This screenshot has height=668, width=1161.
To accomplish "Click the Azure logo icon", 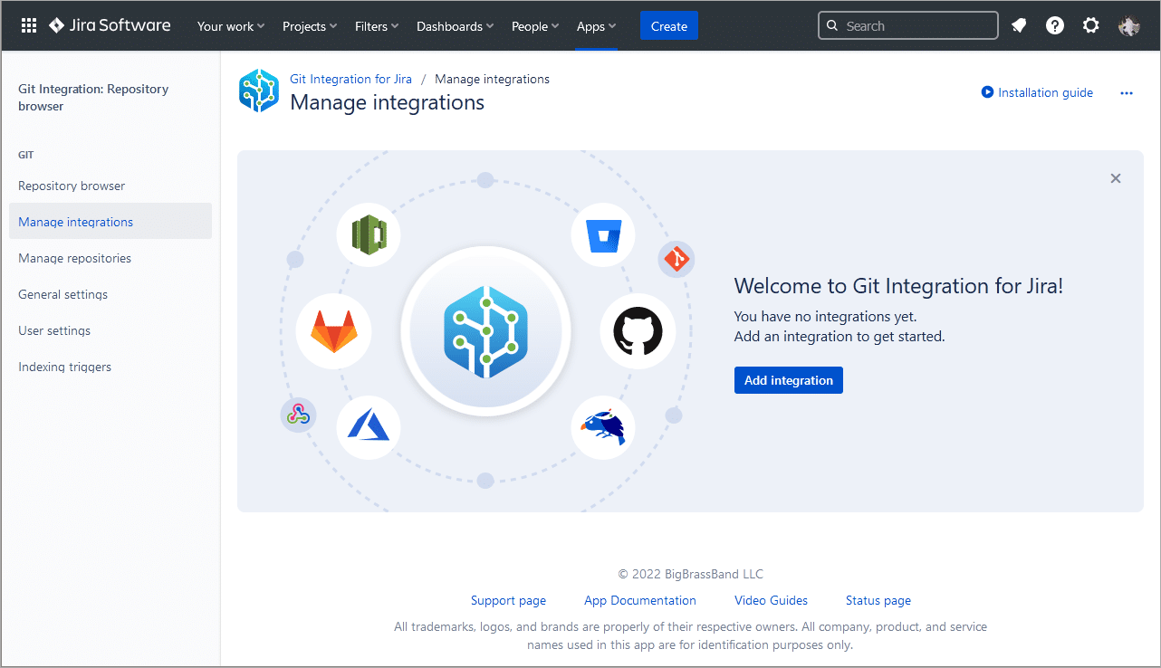I will coord(368,427).
